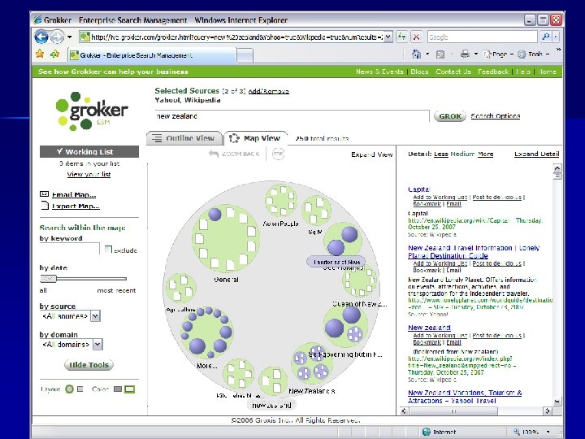Open the zoom level dropdown arrow
The height and width of the screenshot is (439, 585).
(548, 432)
